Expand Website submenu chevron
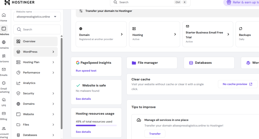Viewport: 259px width, 139px height. click(x=53, y=114)
